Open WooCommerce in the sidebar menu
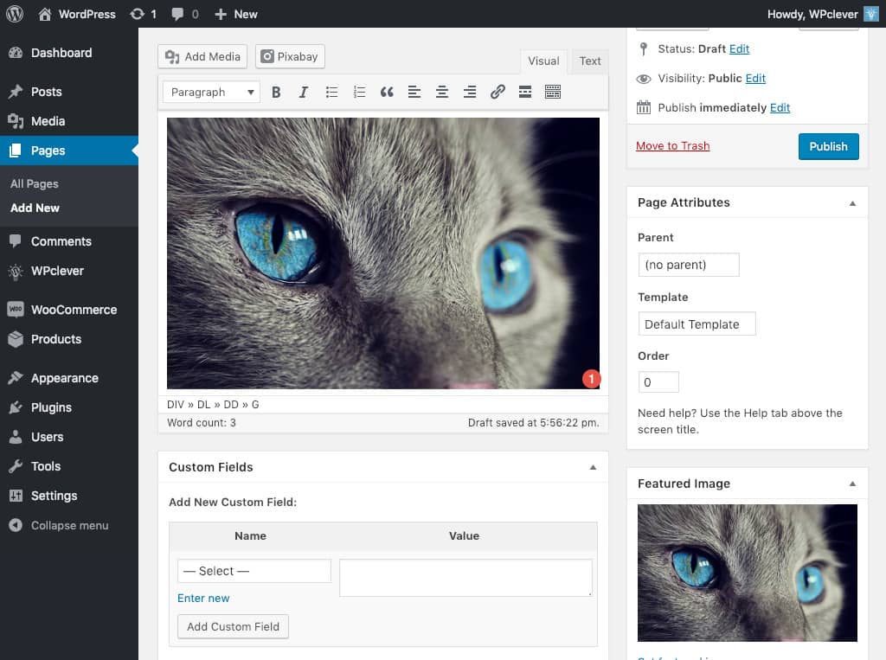This screenshot has width=886, height=660. pos(74,310)
